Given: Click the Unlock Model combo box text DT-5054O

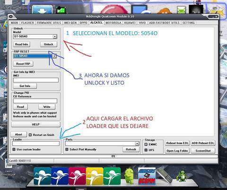Looking at the screenshot, I should point(21,36).
